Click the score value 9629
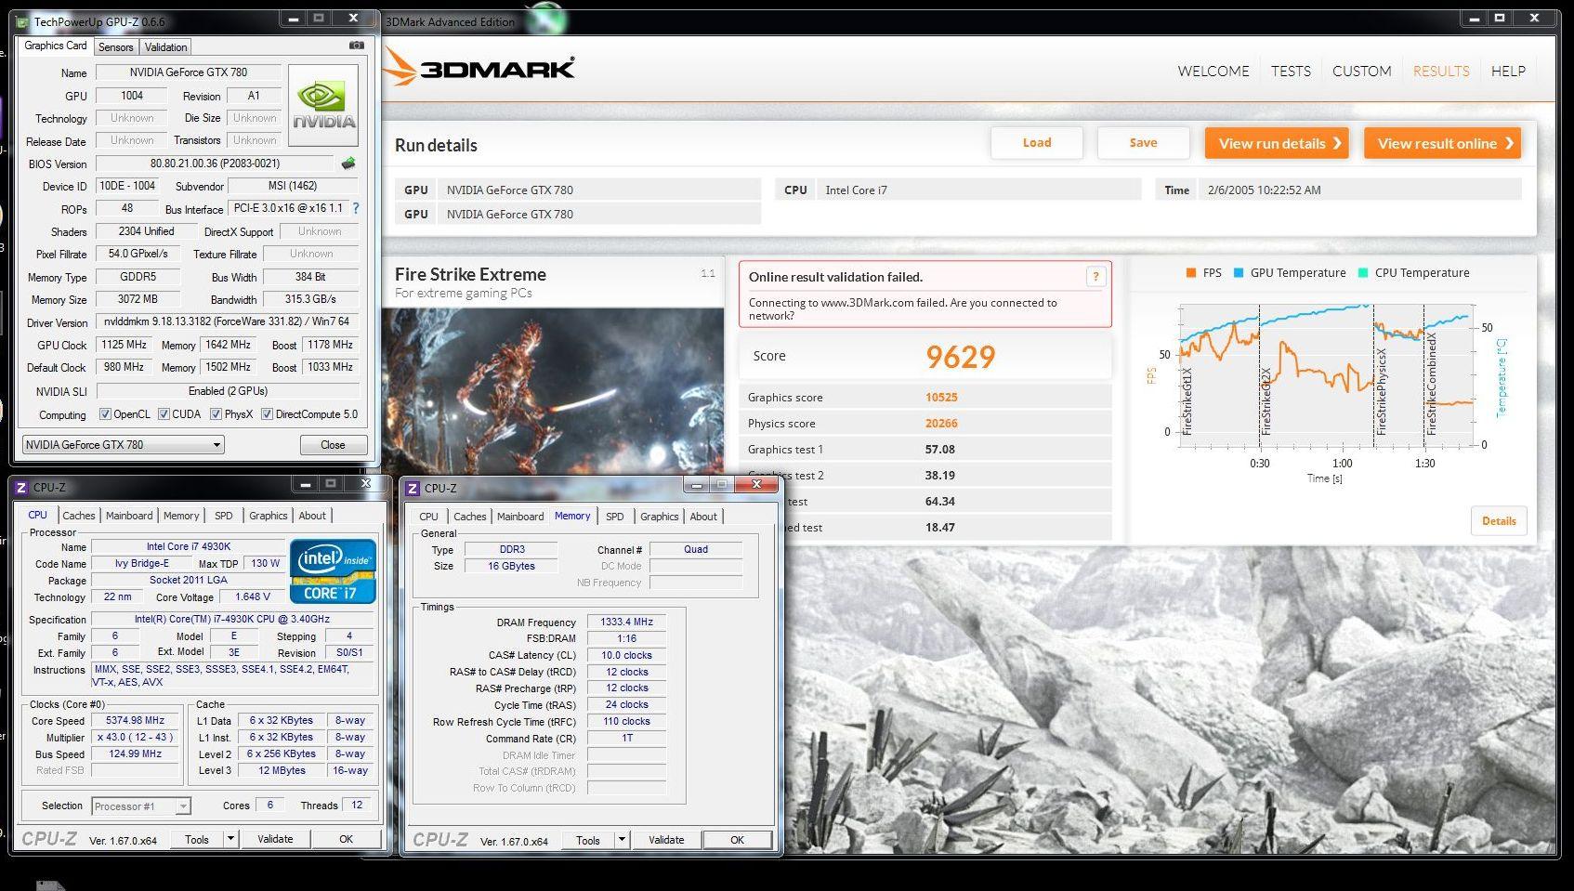Viewport: 1574px width, 891px height. pos(960,357)
